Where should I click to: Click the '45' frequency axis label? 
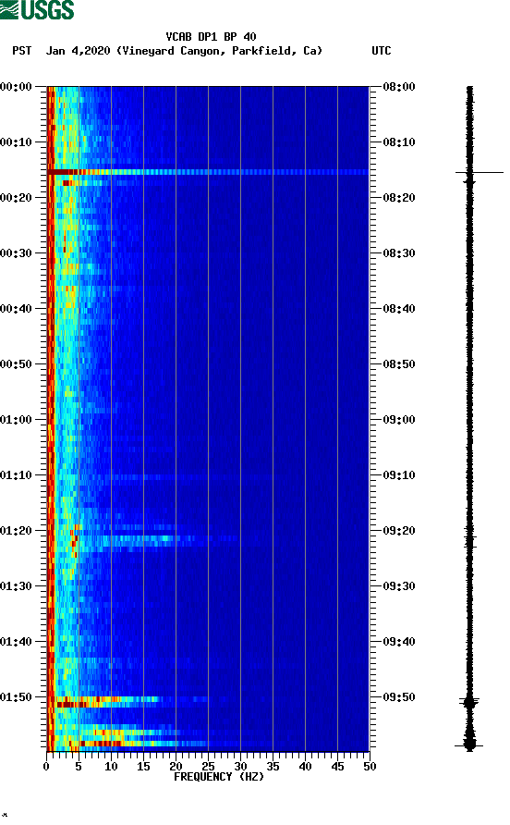tap(337, 767)
